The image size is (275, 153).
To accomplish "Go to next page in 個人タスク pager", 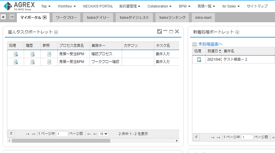I will coord(89,134).
